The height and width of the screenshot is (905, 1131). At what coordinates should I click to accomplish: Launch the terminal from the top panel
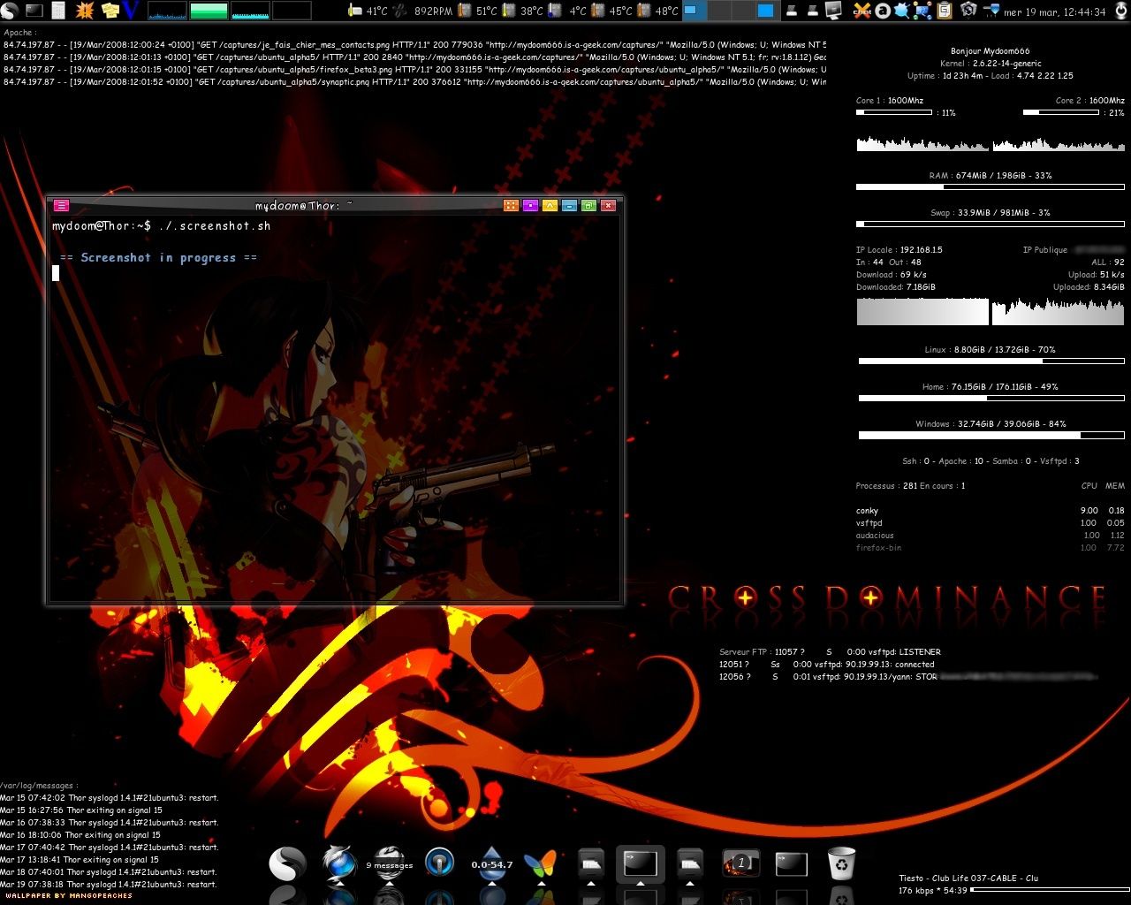pos(34,11)
